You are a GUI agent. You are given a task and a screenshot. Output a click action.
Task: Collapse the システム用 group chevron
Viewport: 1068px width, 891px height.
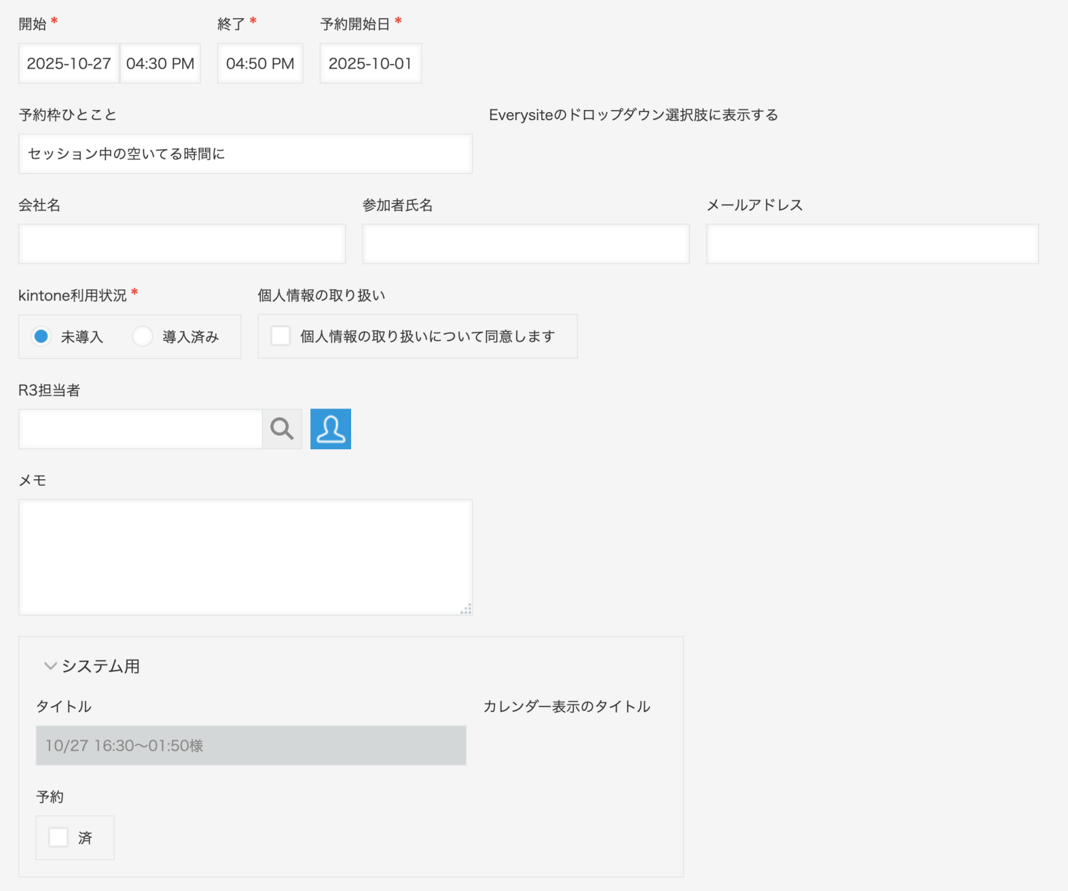coord(50,666)
